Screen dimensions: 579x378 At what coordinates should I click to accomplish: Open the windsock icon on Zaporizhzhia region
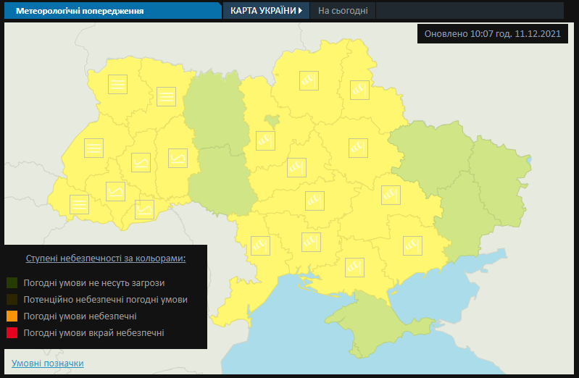[x=412, y=245]
